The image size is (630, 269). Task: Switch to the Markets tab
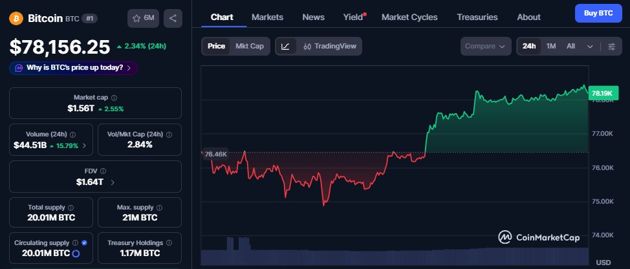coord(267,17)
